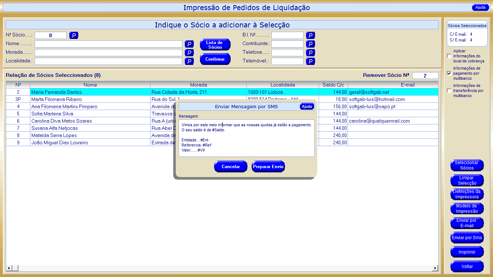Click the search icon beside the Telefone field
The image size is (493, 277).
click(x=310, y=53)
